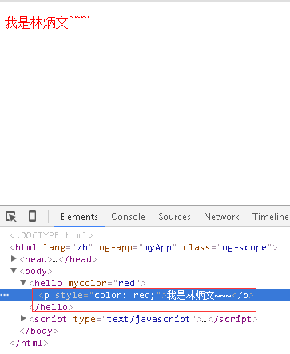This screenshot has width=290, height=354.
Task: Expand the collapsed head element
Action: (x=14, y=258)
